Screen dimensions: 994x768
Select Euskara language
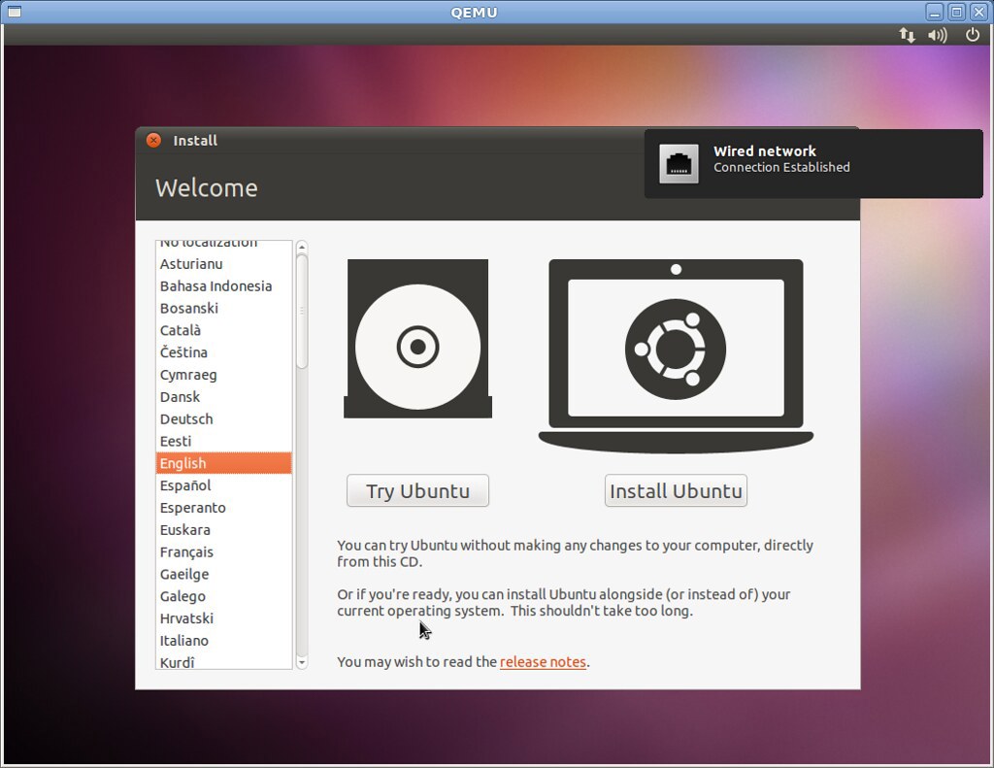click(x=224, y=530)
